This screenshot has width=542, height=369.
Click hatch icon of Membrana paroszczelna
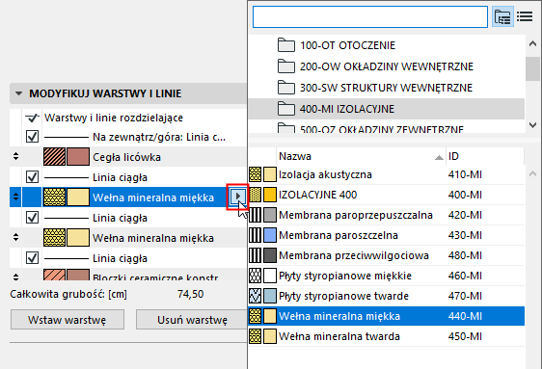pos(256,235)
